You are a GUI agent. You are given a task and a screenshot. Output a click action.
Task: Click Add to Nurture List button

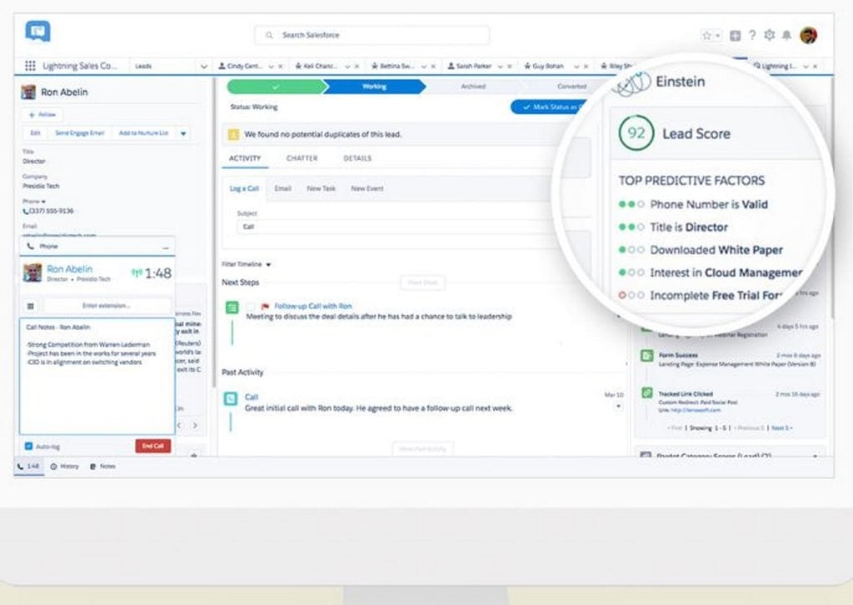[143, 133]
